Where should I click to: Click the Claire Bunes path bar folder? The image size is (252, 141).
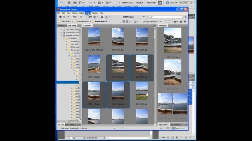click(64, 22)
